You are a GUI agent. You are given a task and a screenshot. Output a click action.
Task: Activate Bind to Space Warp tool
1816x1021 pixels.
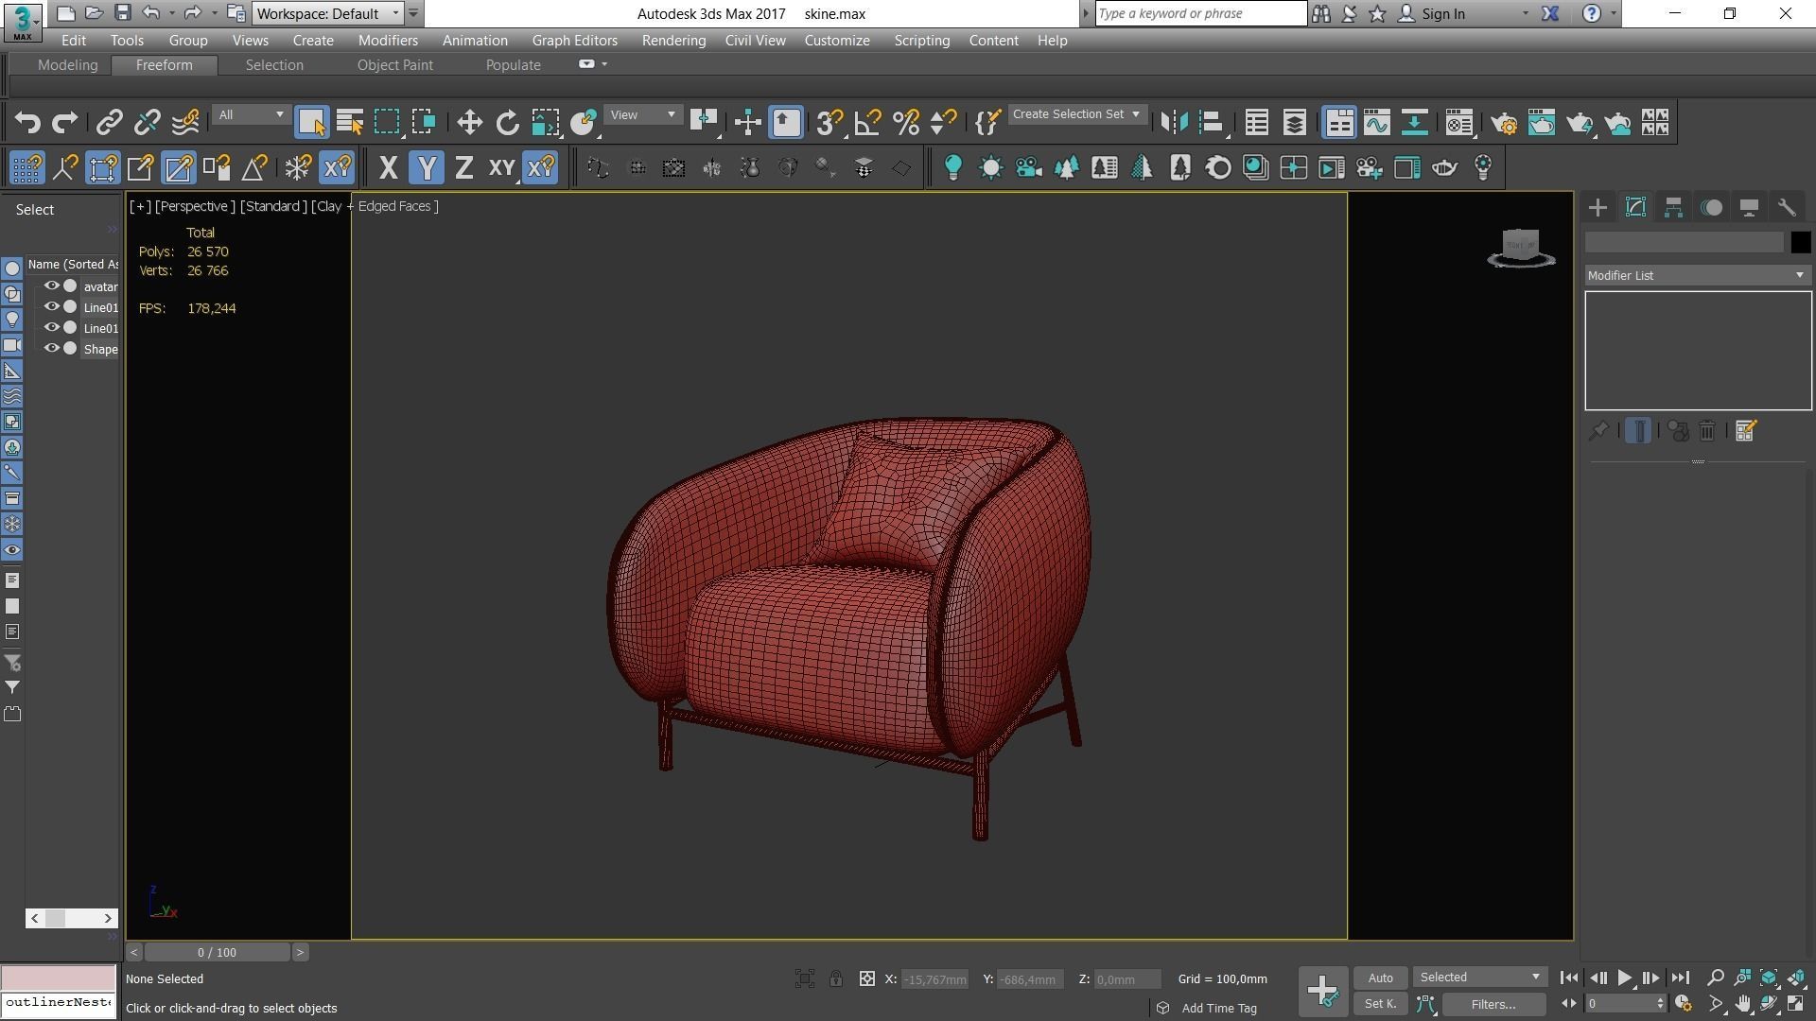[x=185, y=123]
